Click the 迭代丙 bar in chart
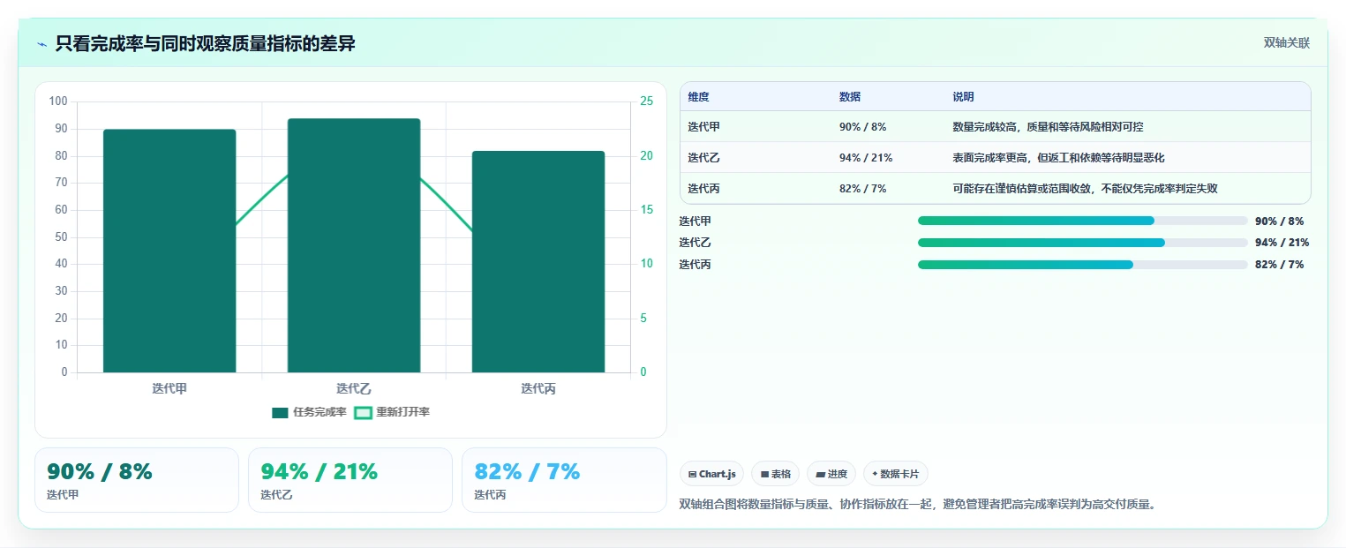This screenshot has width=1346, height=548. [538, 262]
